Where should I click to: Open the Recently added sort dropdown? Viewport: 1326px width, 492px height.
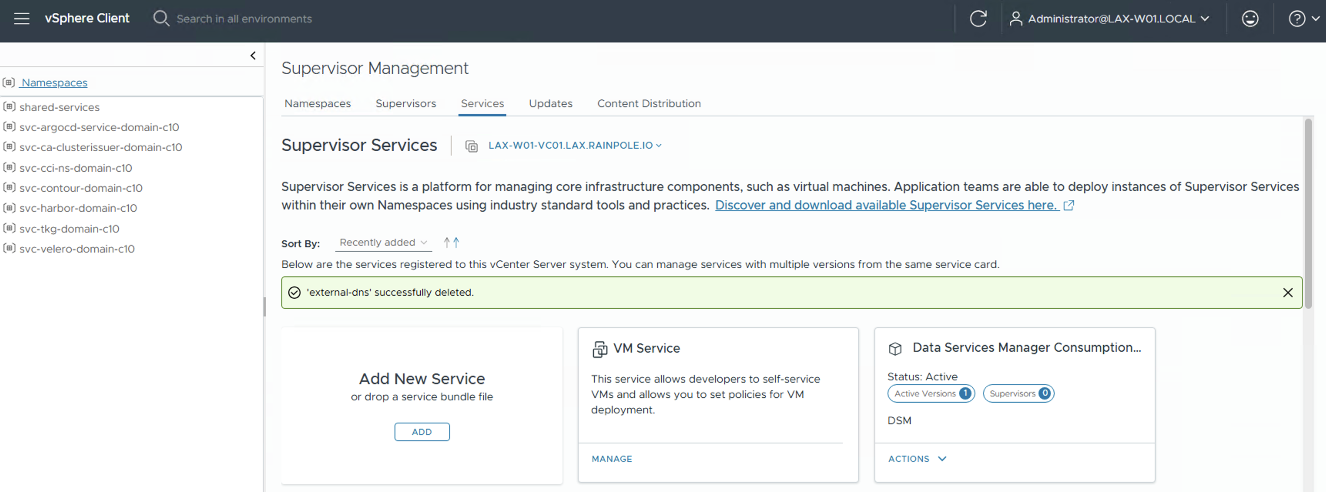(x=383, y=243)
